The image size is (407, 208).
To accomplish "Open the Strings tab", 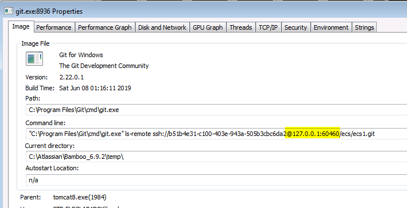I will tap(365, 27).
